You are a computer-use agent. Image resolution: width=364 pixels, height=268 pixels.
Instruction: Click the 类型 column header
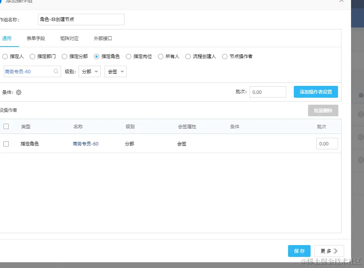tap(26, 127)
